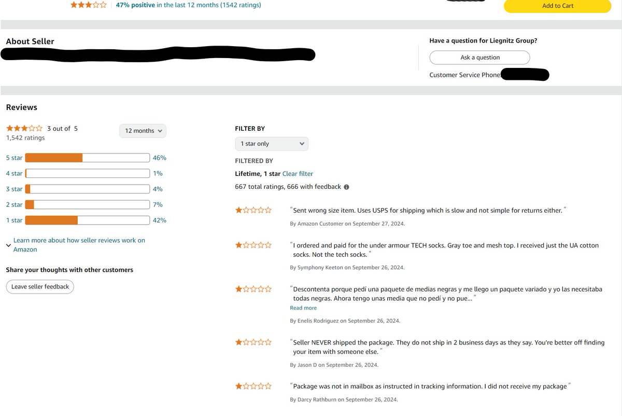Open the 12 months time range dropdown

coord(143,131)
